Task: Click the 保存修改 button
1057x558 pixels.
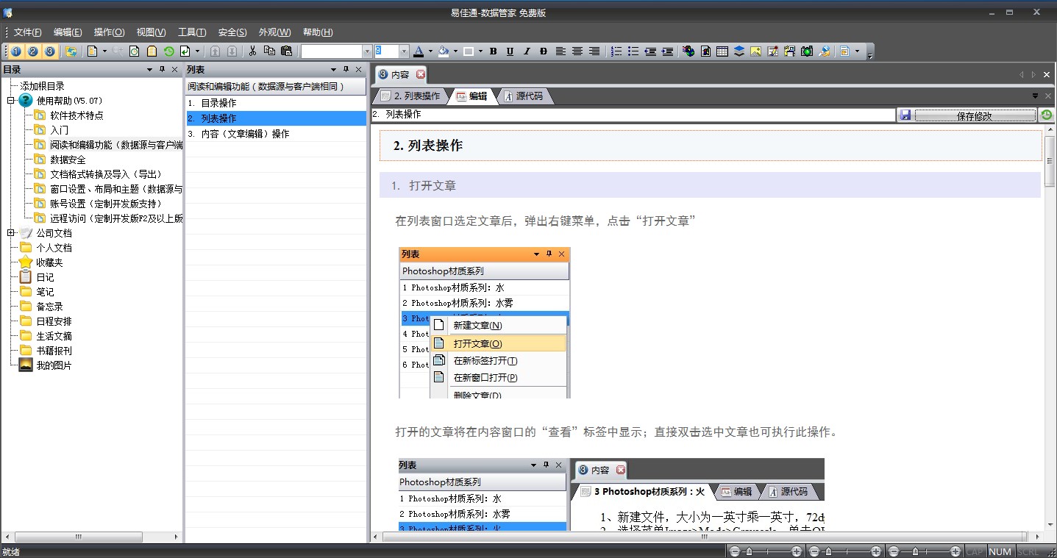Action: point(975,115)
